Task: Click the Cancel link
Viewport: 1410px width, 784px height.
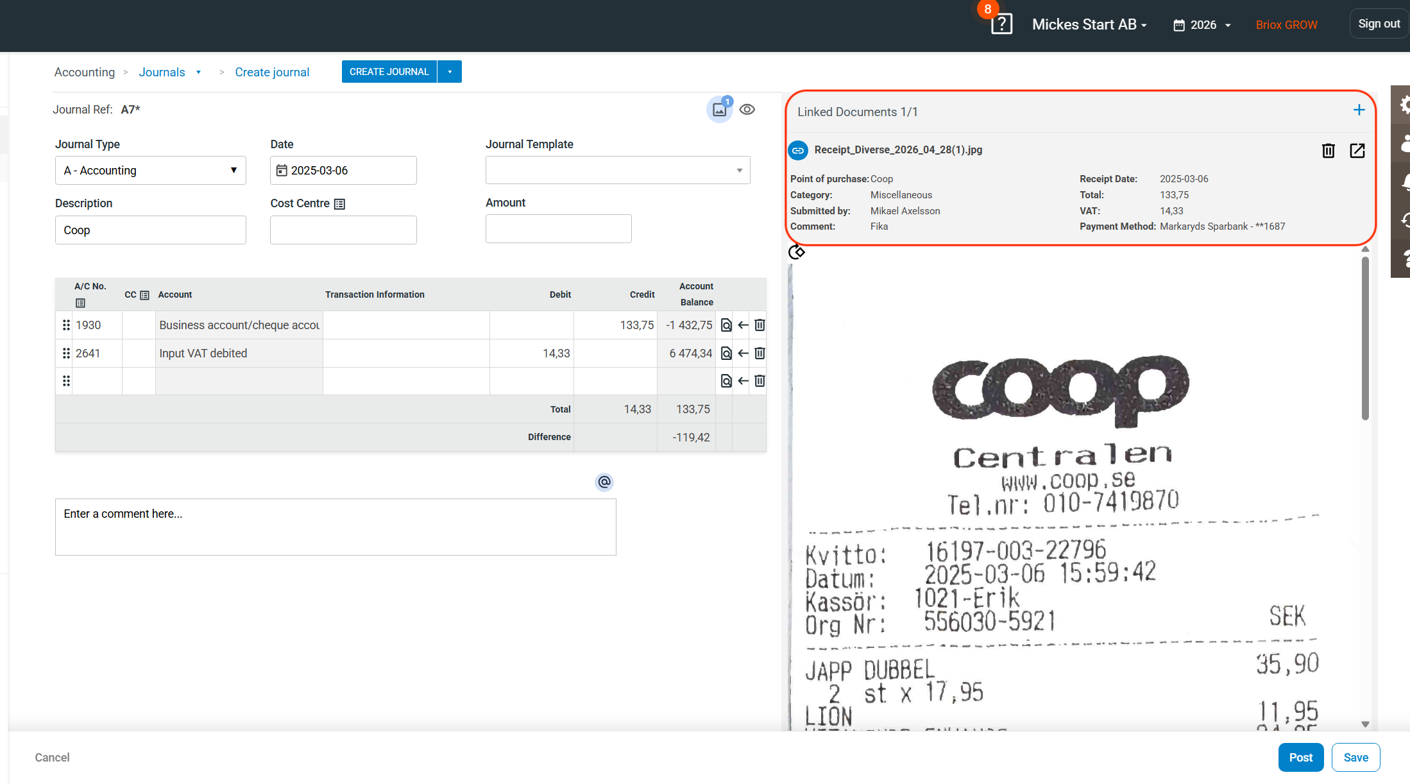Action: (52, 758)
